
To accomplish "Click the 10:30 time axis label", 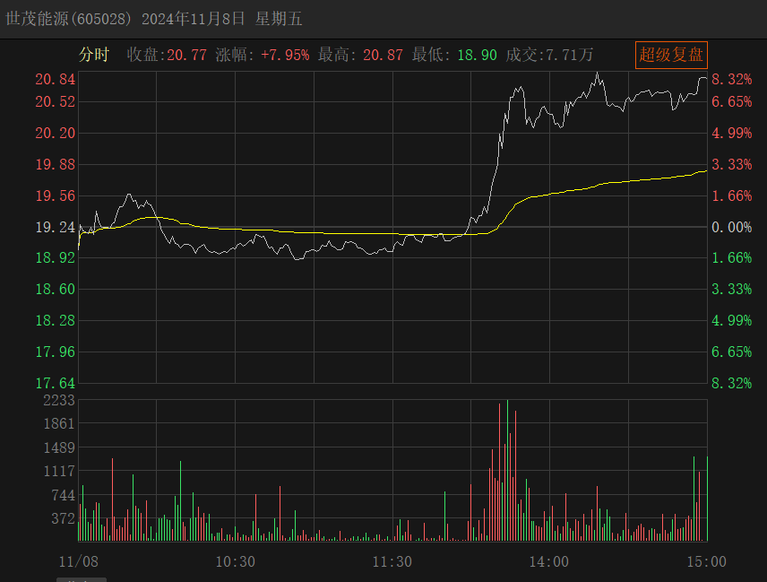I will pyautogui.click(x=235, y=561).
